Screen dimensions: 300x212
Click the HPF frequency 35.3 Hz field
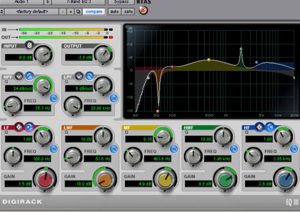[x=37, y=108]
